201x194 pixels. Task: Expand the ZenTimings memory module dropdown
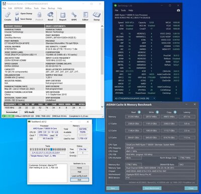pos(154,98)
